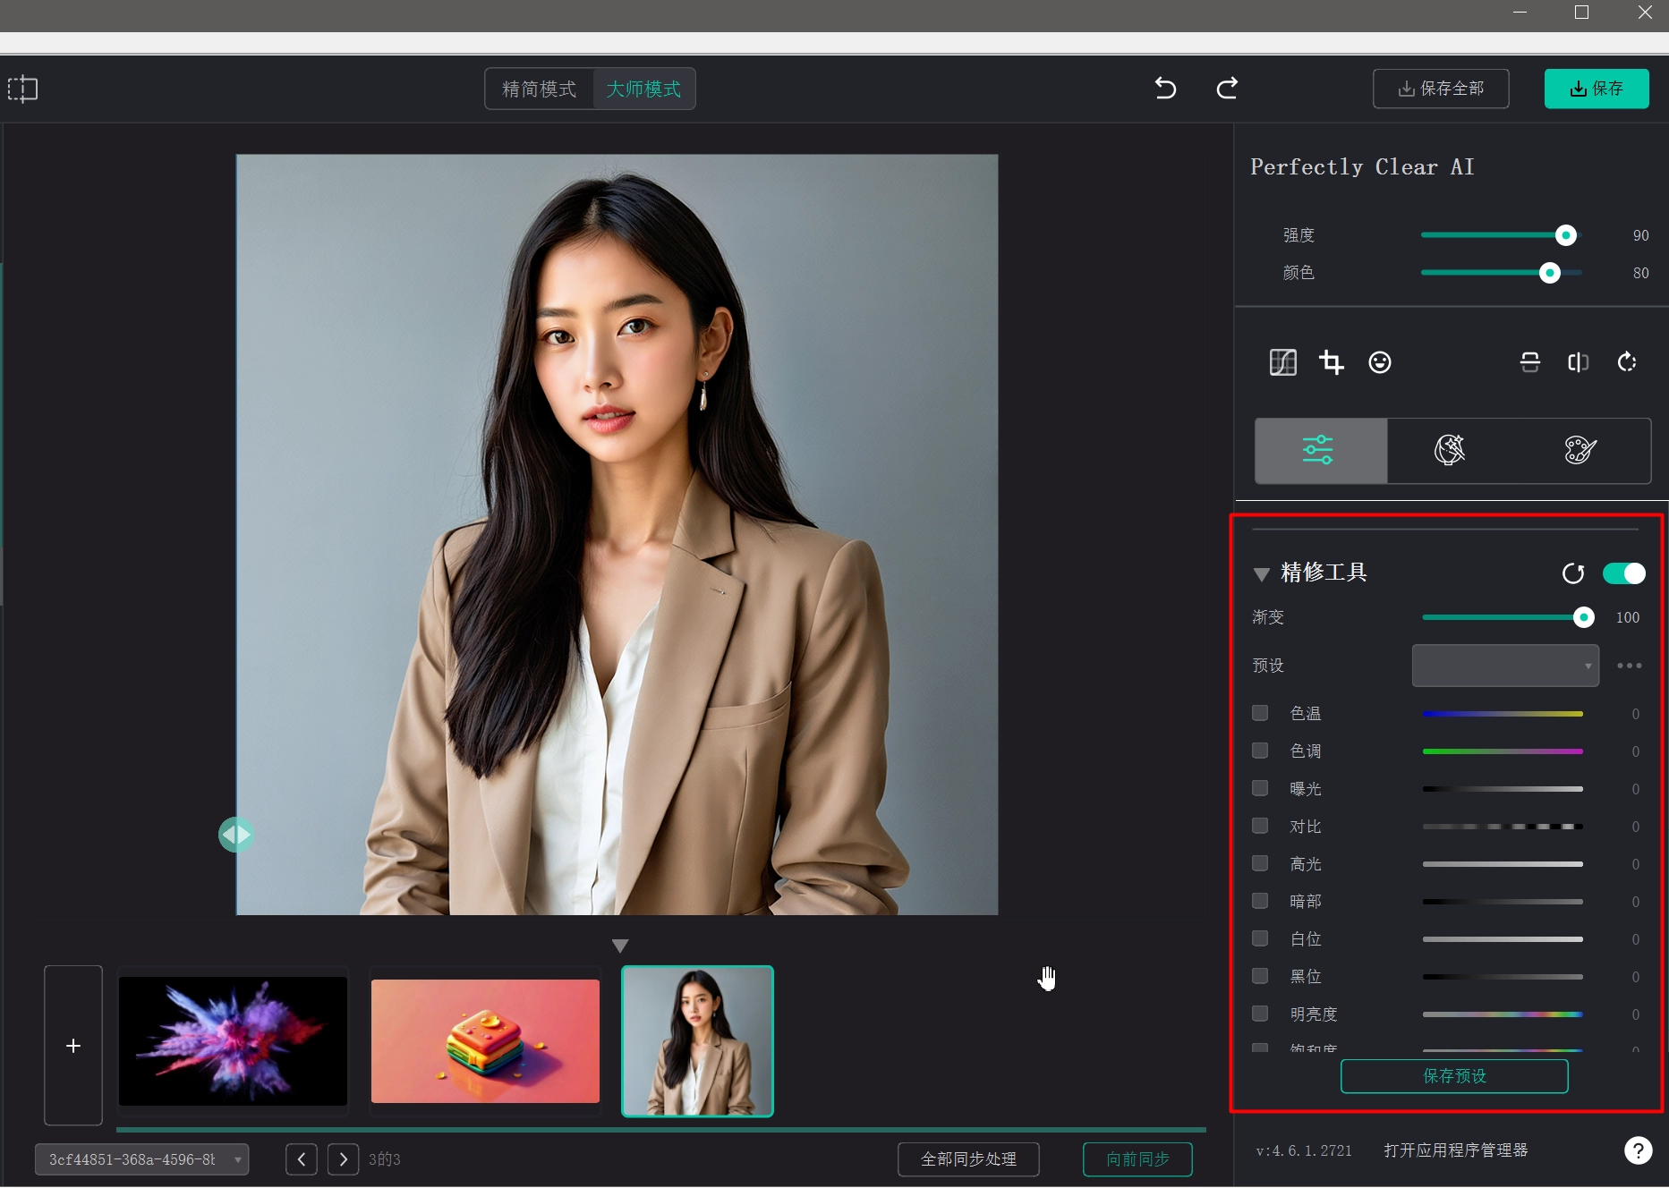The image size is (1669, 1188).
Task: Click the 全部同步处理 button
Action: pyautogui.click(x=968, y=1159)
